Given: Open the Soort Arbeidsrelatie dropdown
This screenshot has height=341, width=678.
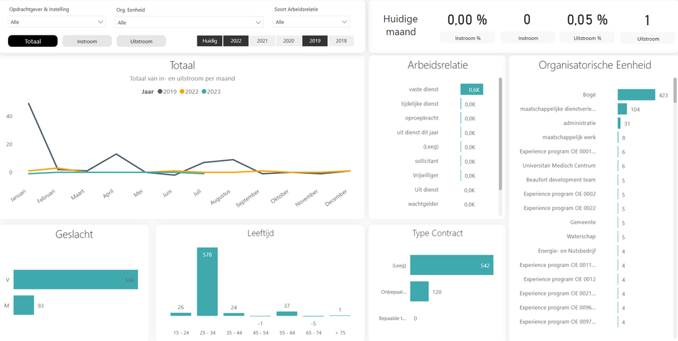Looking at the screenshot, I should pyautogui.click(x=312, y=22).
